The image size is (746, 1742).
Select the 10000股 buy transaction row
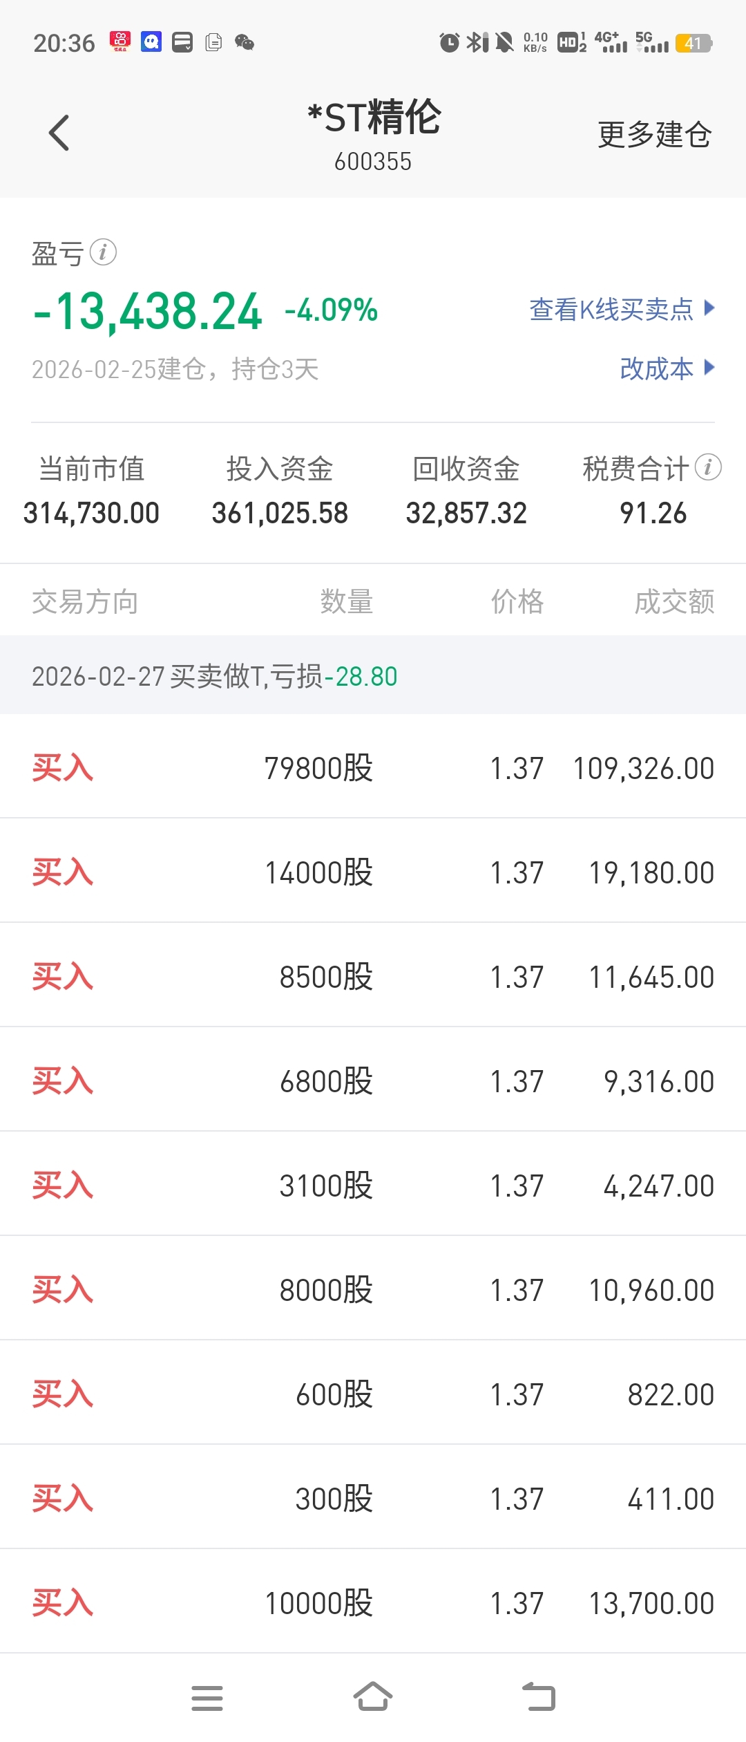coord(373,1602)
